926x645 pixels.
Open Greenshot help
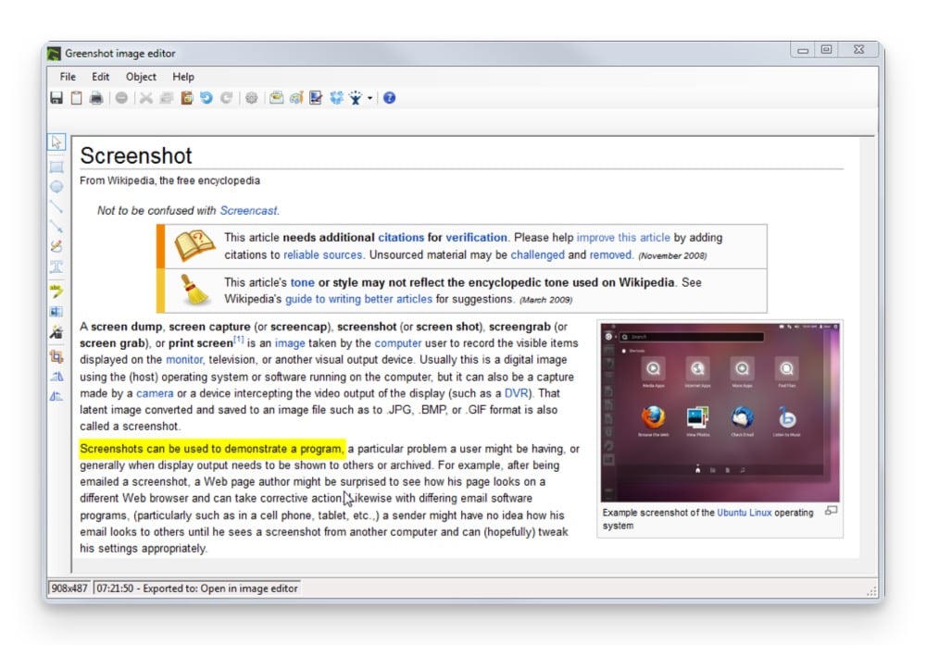coord(389,97)
